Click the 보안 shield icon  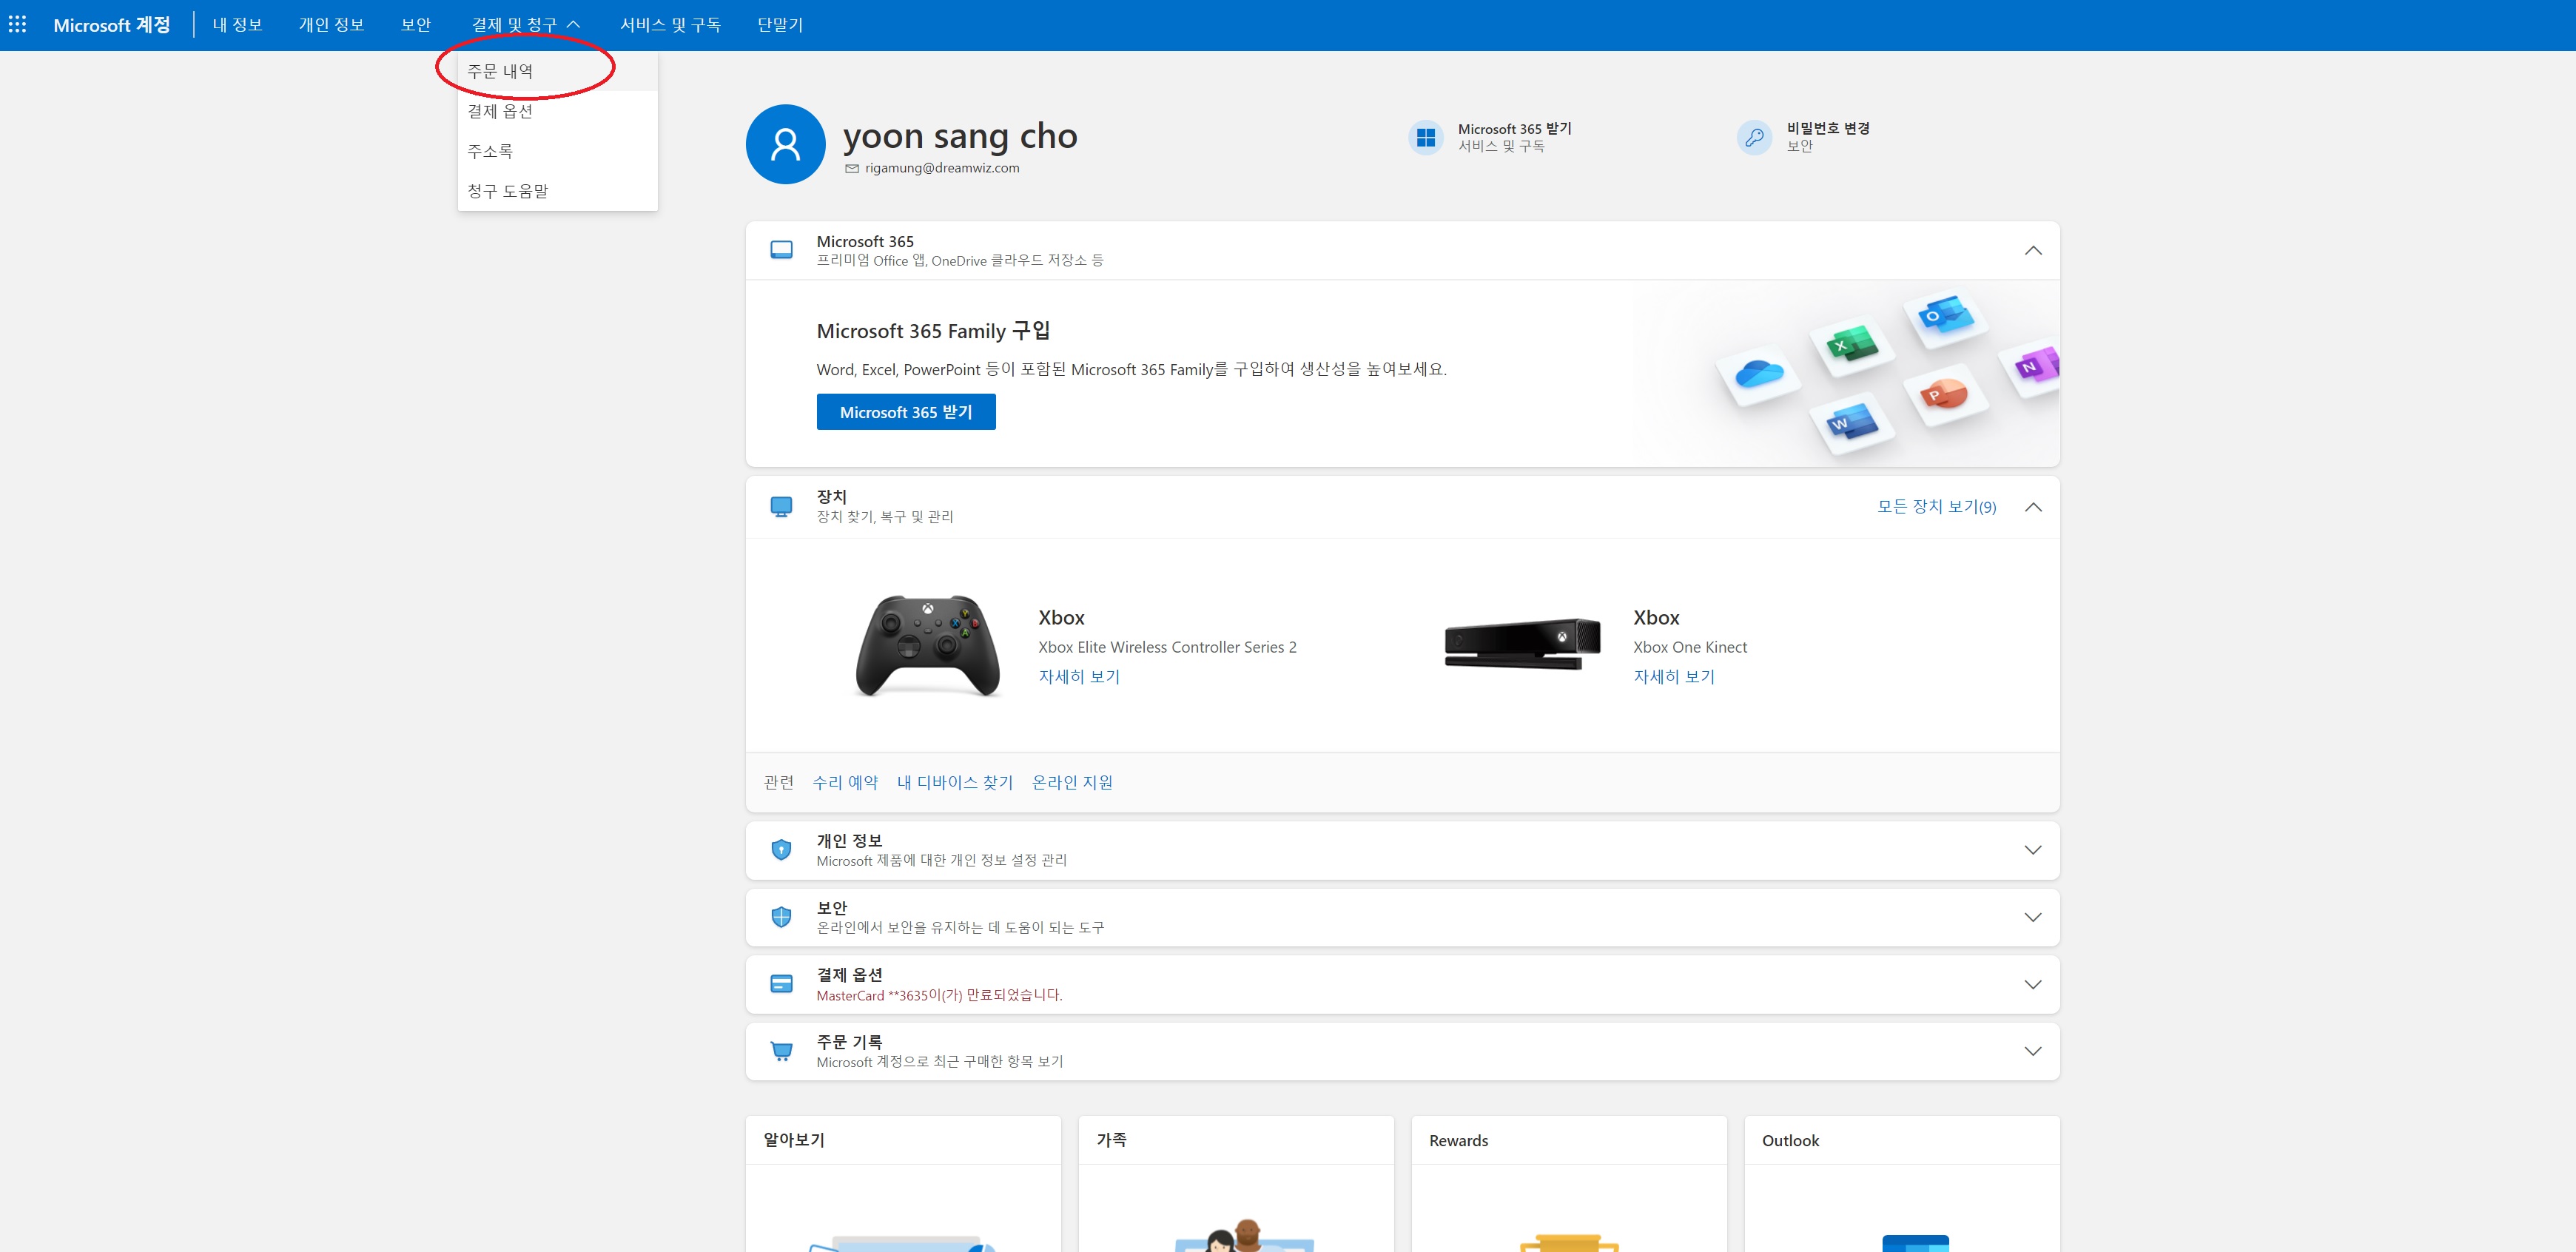tap(781, 917)
